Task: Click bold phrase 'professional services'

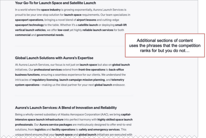Action: (48, 70)
